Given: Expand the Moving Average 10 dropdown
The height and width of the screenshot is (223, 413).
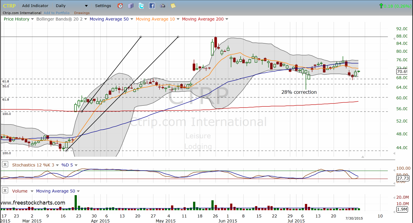Looking at the screenshot, I should [x=178, y=19].
